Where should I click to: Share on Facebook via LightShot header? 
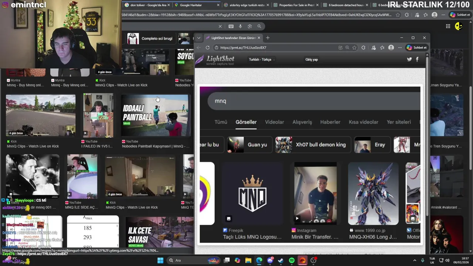(x=417, y=59)
